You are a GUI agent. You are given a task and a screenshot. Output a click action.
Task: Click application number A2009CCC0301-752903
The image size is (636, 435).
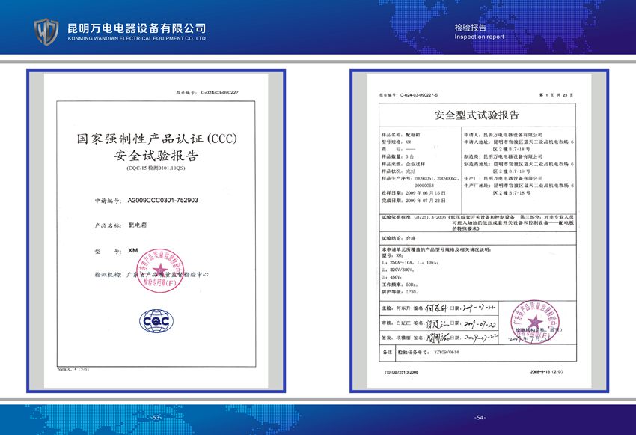[x=162, y=201]
